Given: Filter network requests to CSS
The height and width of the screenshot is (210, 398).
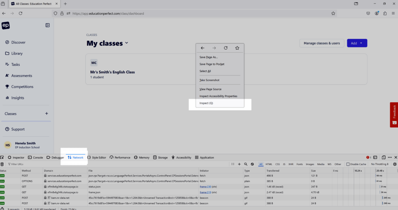Looking at the screenshot, I should pyautogui.click(x=278, y=164).
